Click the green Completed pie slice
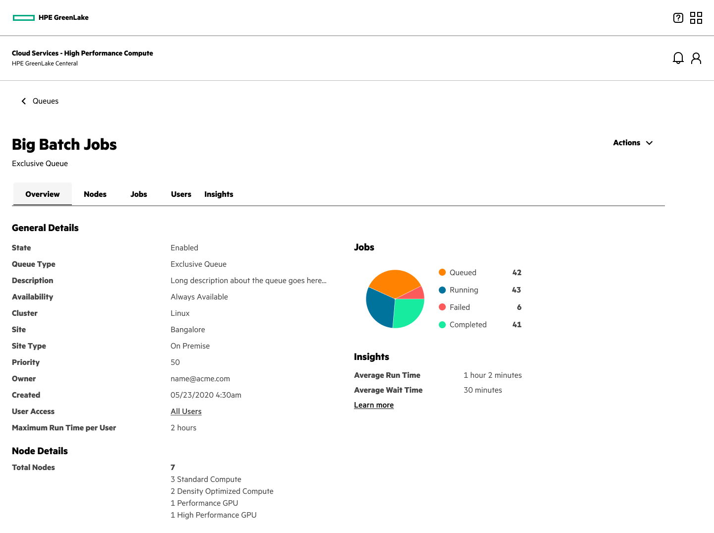This screenshot has width=714, height=533. point(409,313)
